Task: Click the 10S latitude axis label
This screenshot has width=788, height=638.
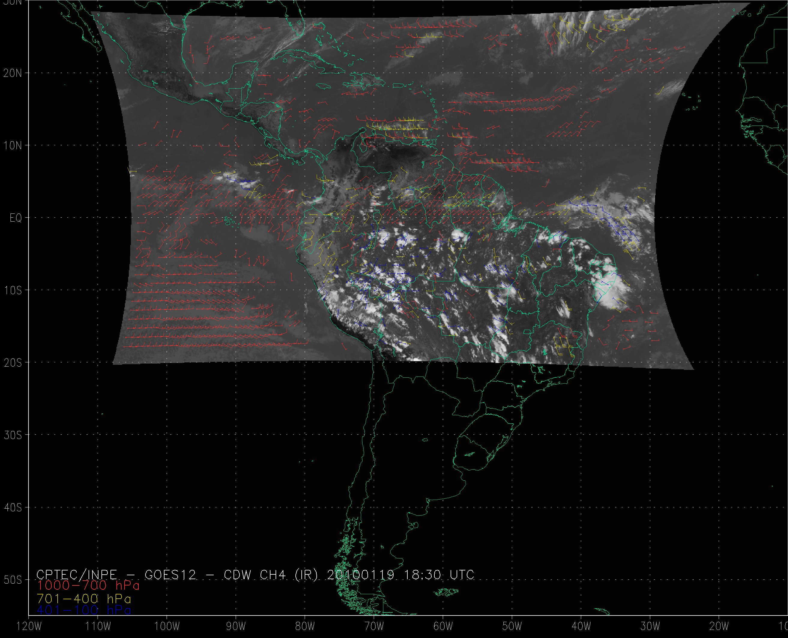Action: [x=13, y=291]
